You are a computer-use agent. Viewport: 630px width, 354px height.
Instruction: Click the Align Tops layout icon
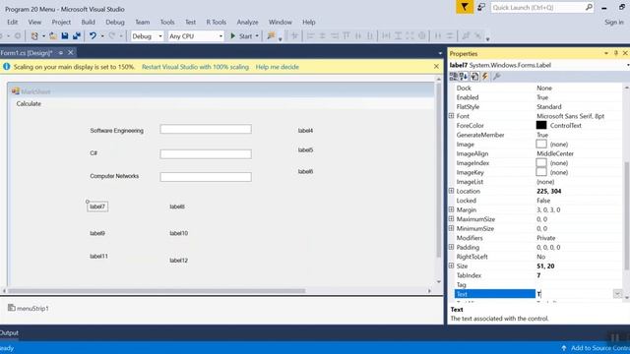(x=346, y=36)
